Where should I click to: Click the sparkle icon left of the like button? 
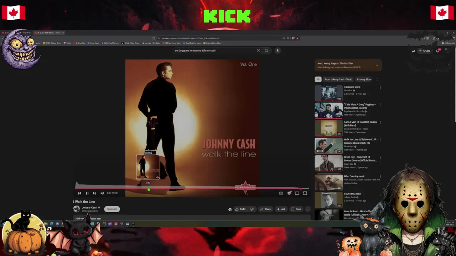point(230,209)
